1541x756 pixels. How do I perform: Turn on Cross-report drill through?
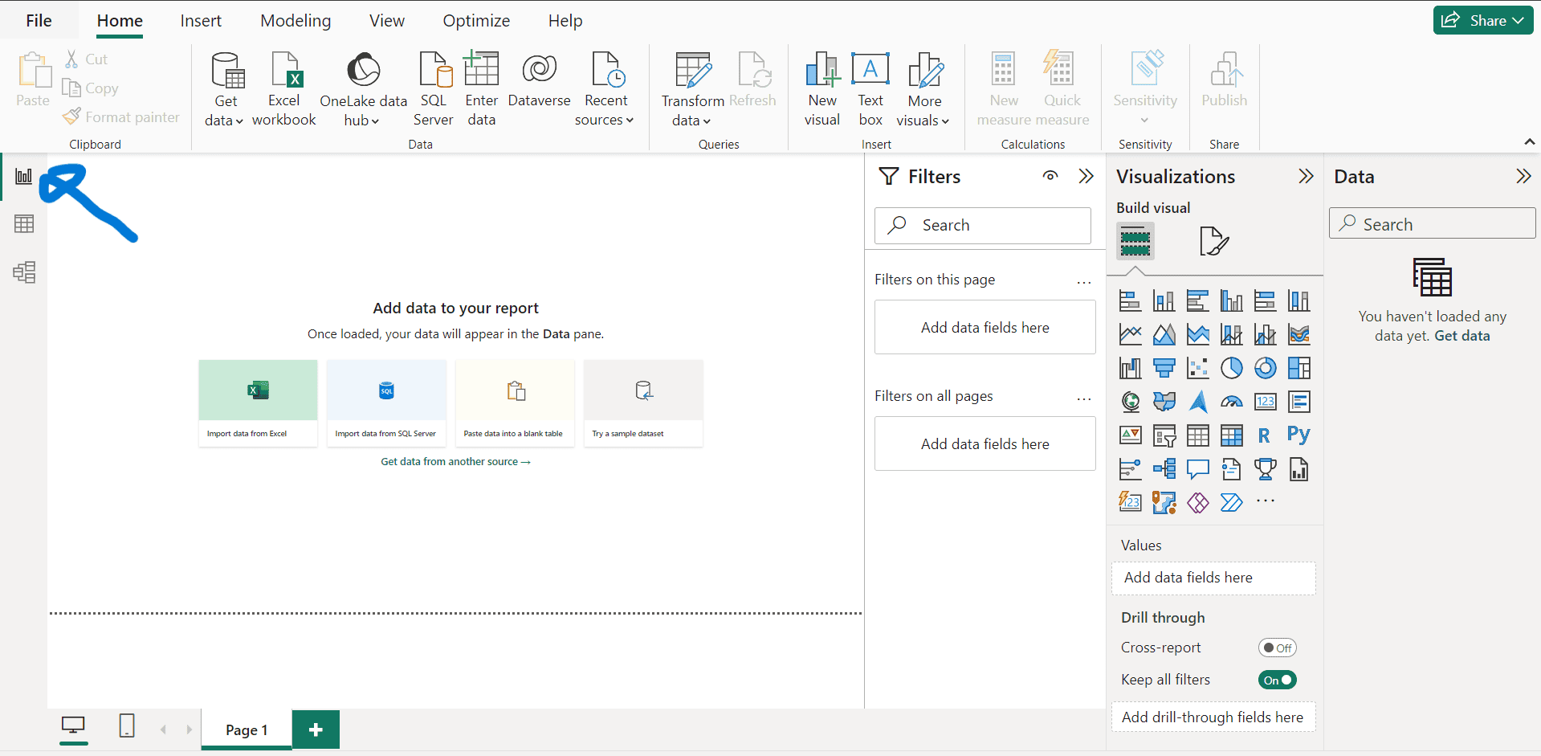1277,648
